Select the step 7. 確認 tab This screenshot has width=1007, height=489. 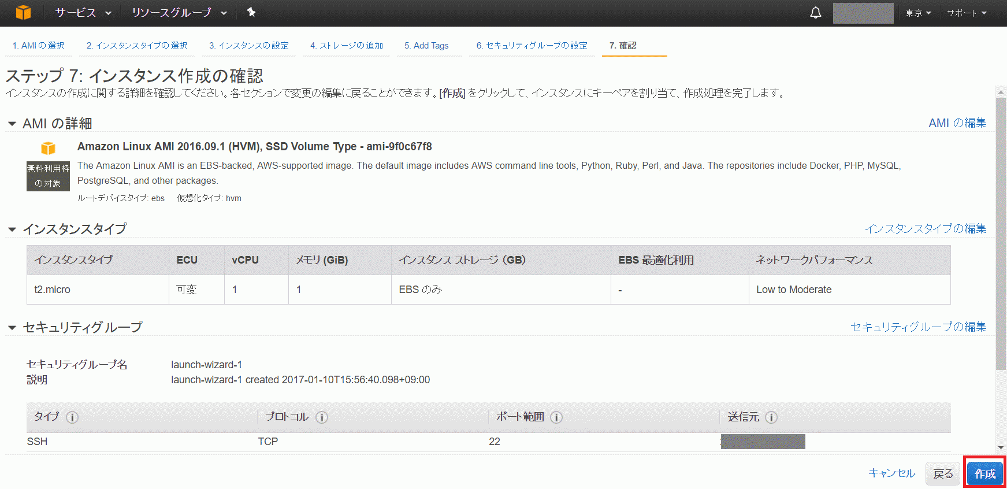pos(623,46)
